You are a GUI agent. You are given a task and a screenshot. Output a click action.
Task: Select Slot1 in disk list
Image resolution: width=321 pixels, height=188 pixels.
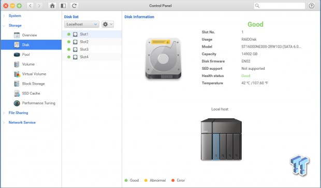[92, 34]
